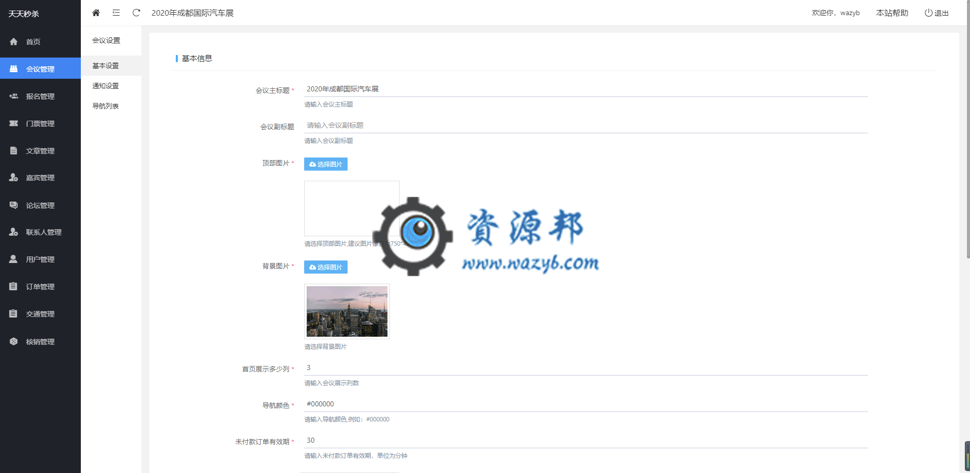Screen dimensions: 970x473
Task: Click the home icon in top bar
Action: (x=96, y=13)
